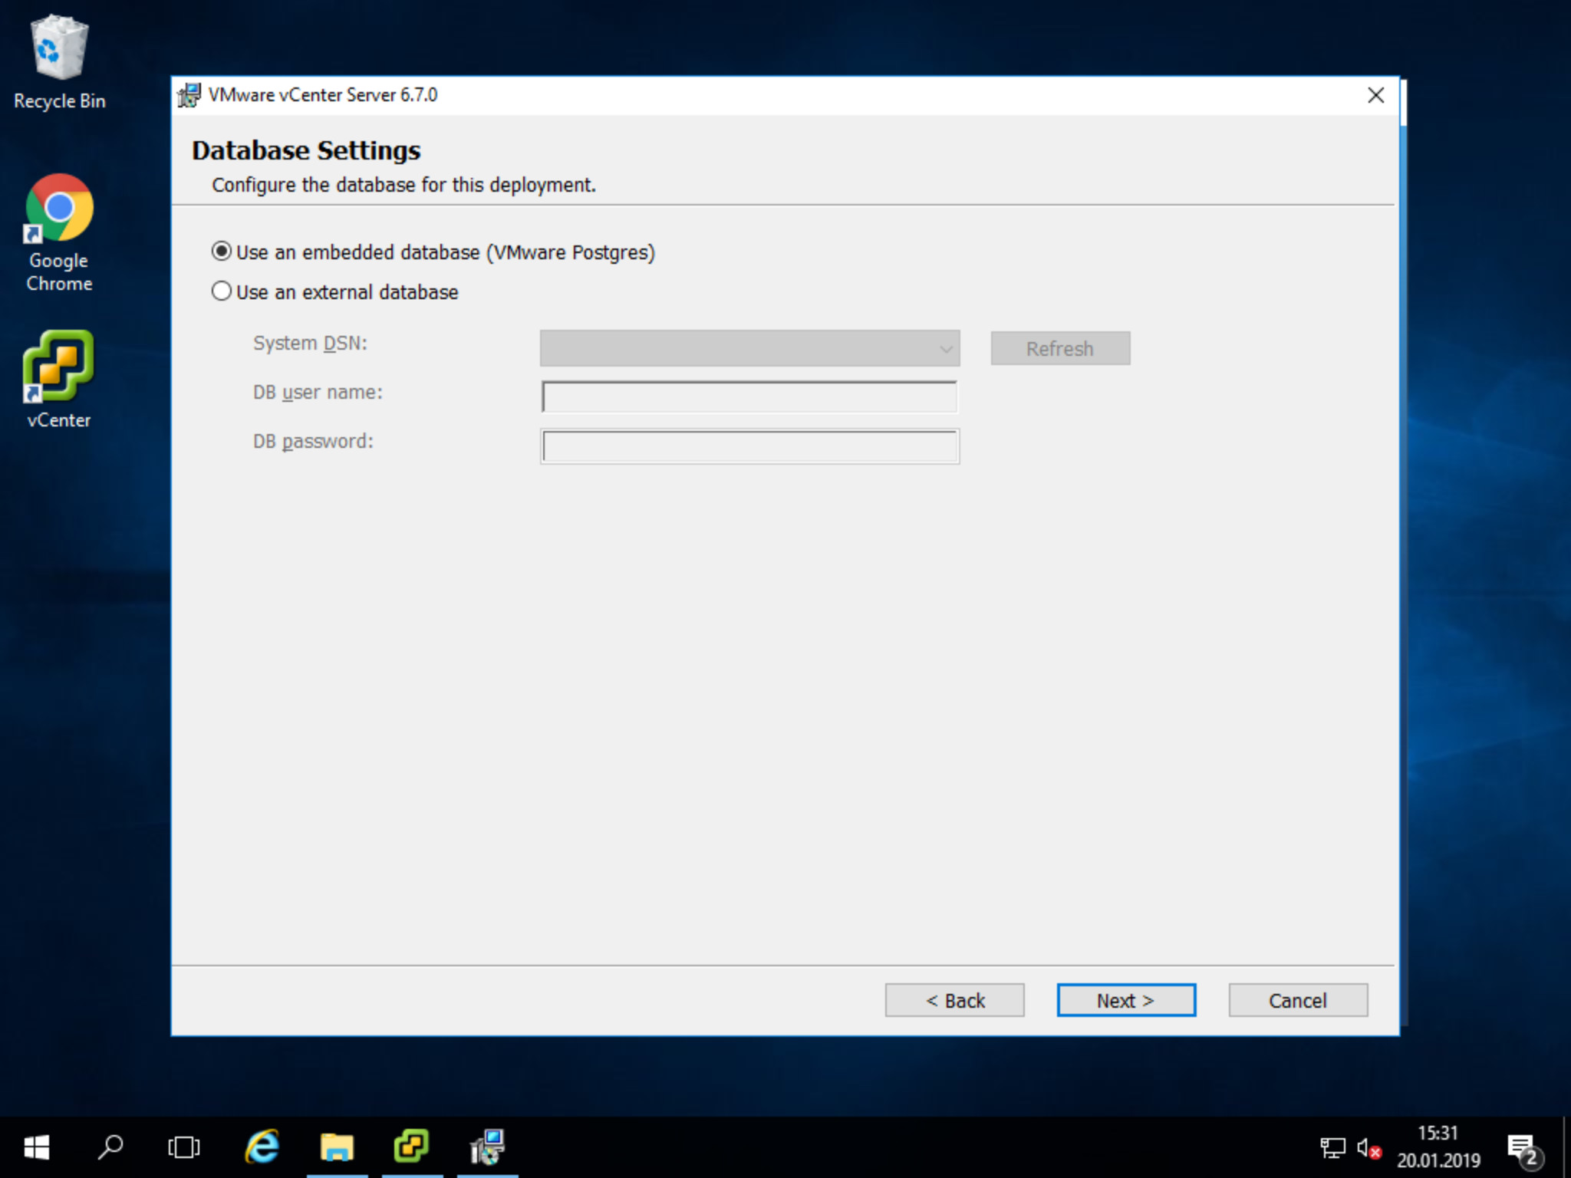Click the Back button
This screenshot has width=1571, height=1178.
pyautogui.click(x=954, y=1000)
